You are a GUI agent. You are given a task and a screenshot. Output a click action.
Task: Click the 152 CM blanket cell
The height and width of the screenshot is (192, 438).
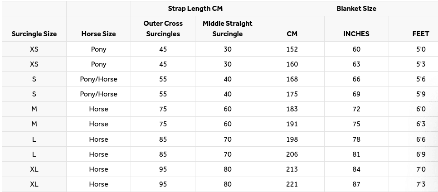(x=292, y=49)
